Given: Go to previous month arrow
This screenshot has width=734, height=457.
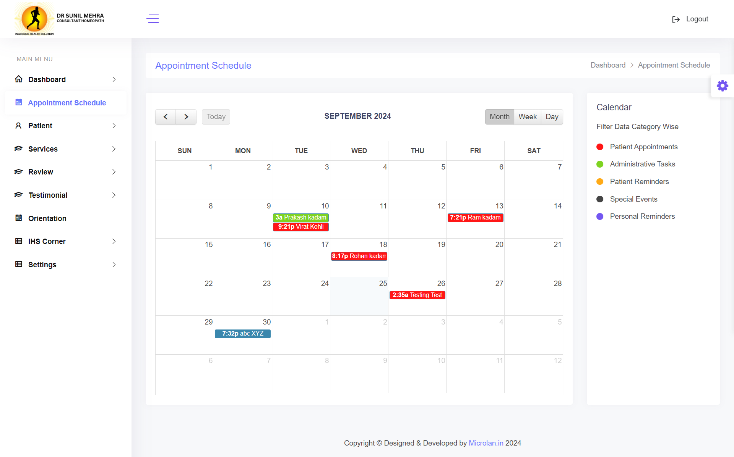Looking at the screenshot, I should tap(166, 117).
